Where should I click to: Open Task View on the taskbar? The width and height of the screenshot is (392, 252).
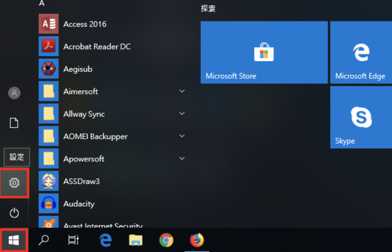coord(73,240)
